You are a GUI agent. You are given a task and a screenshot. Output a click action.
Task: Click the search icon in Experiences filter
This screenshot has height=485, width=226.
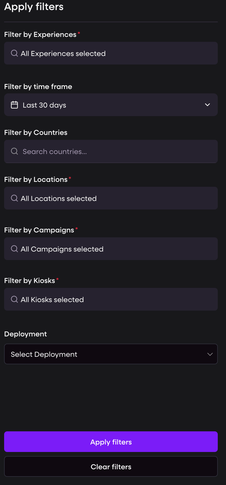[x=14, y=53]
